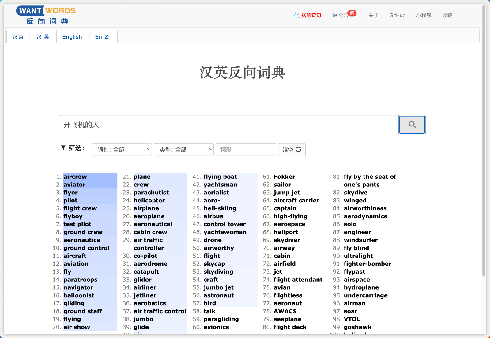
Task: Click the 收藏 favorites menu item
Action: pos(447,15)
